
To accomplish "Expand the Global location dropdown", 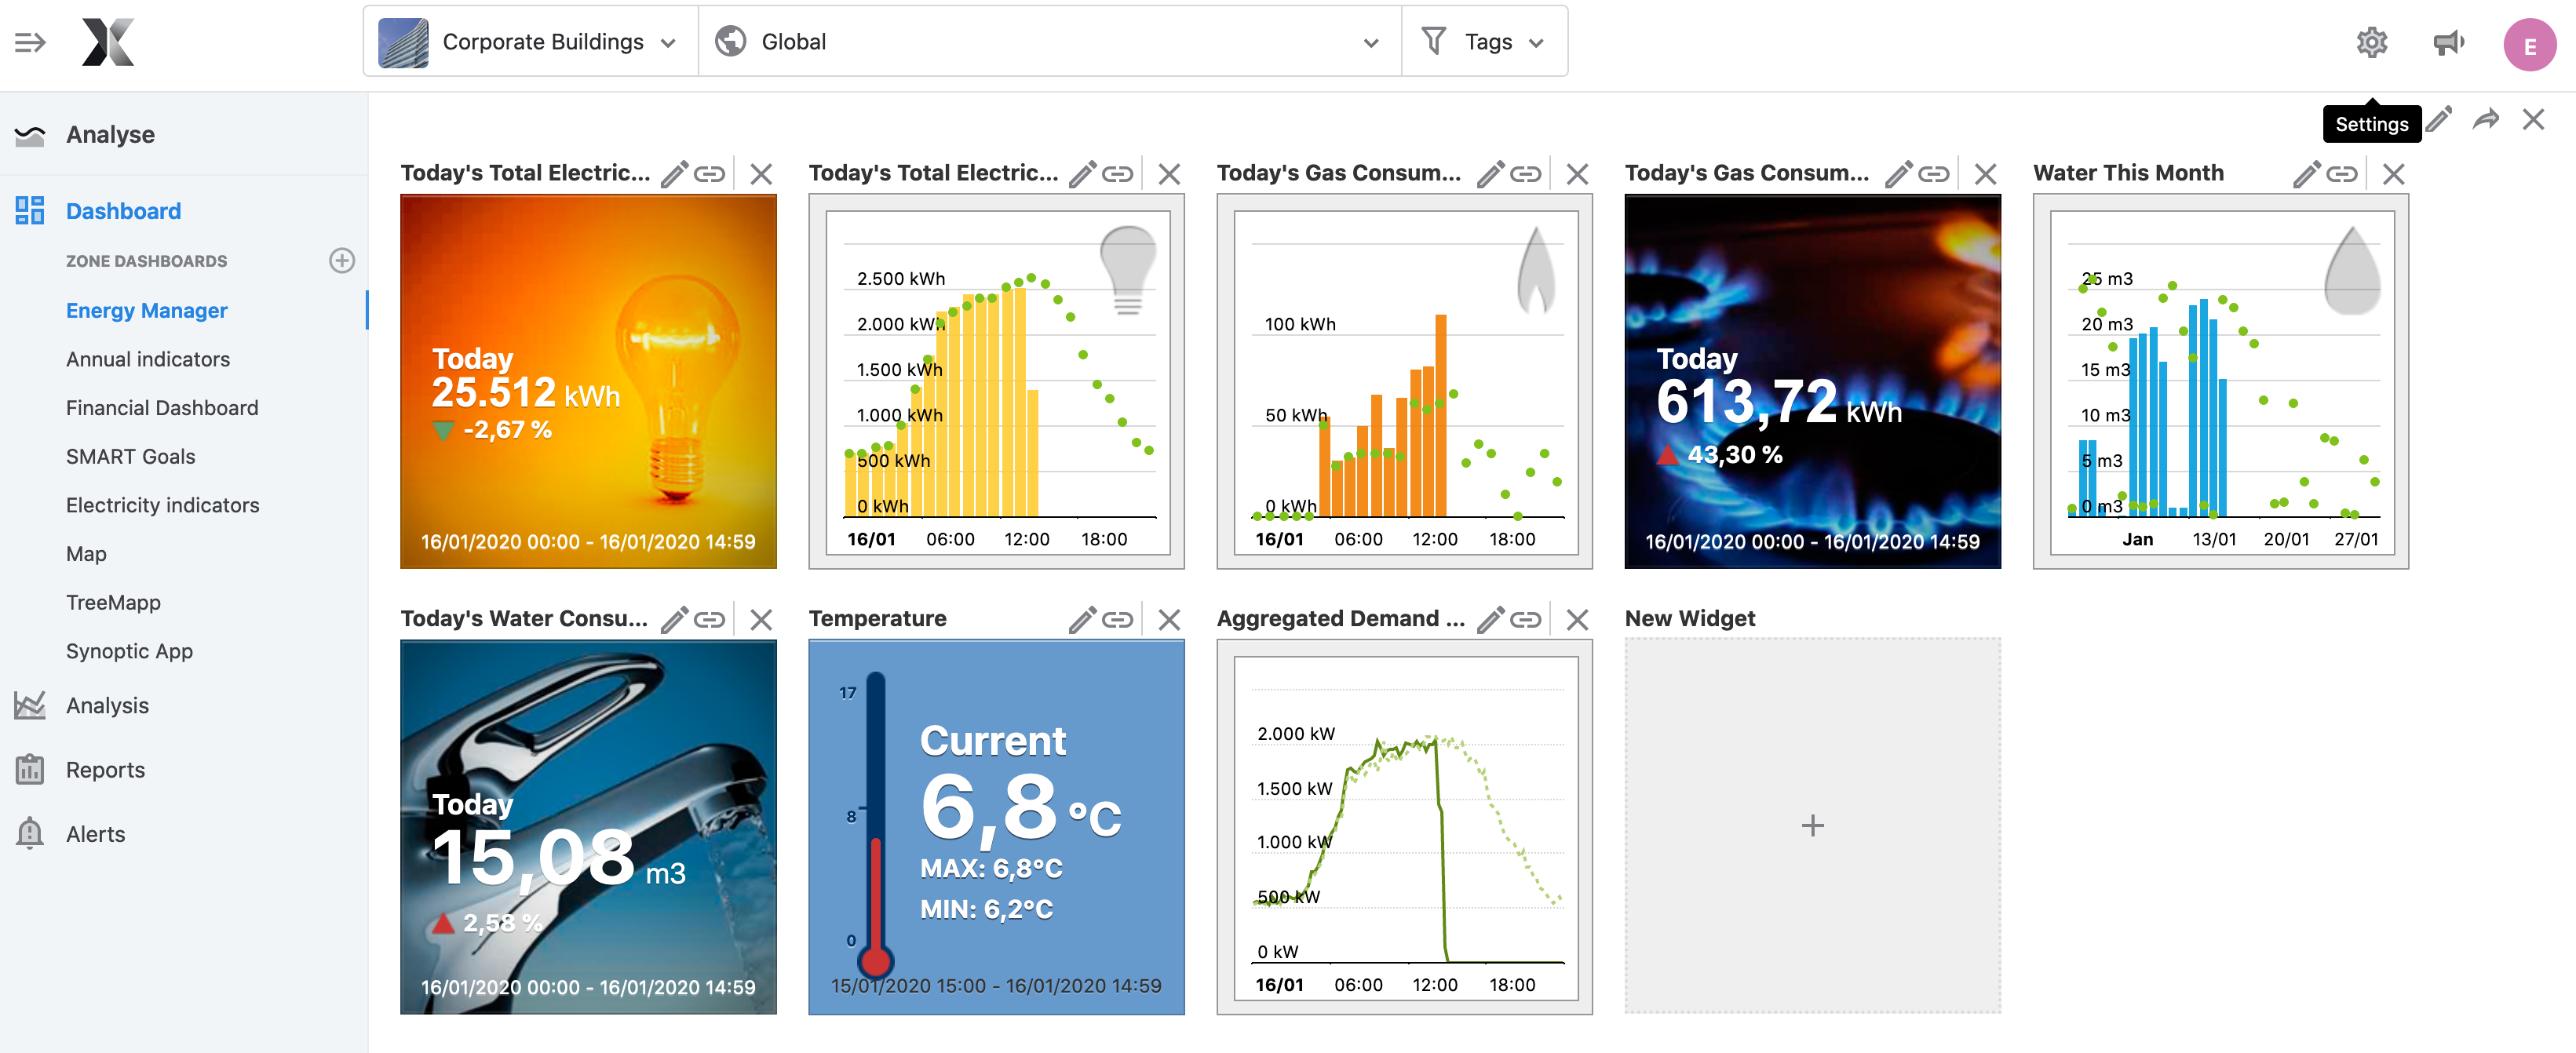I will 1372,42.
